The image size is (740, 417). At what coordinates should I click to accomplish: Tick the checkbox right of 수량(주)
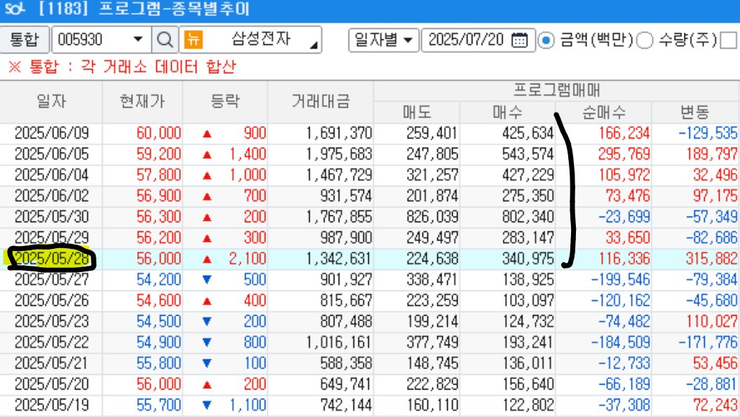(729, 41)
